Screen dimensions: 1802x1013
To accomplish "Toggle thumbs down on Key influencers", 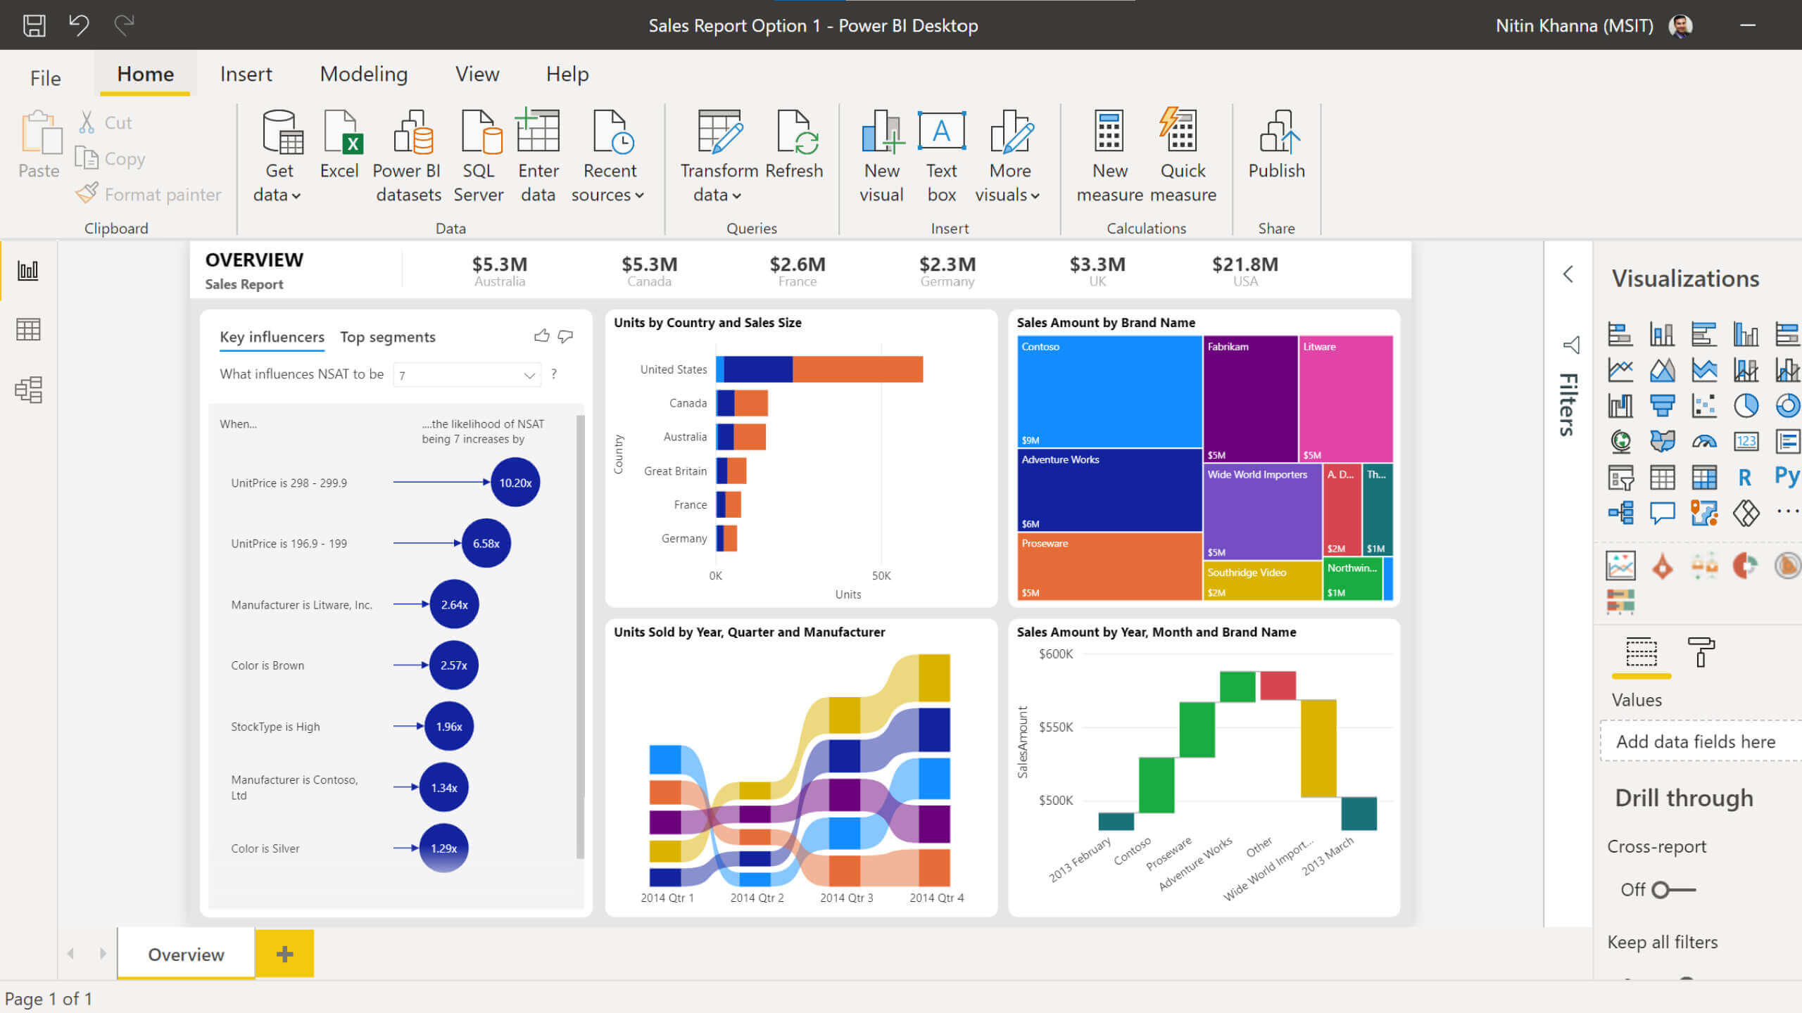I will (x=566, y=336).
